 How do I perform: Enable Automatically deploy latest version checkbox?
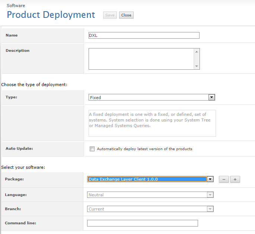[92, 149]
